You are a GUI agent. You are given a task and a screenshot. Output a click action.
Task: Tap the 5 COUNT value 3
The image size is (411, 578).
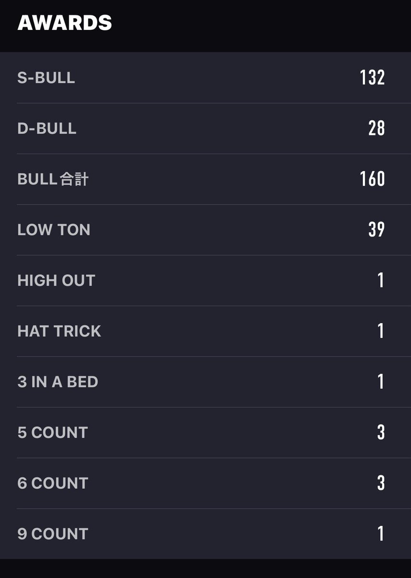(x=381, y=433)
